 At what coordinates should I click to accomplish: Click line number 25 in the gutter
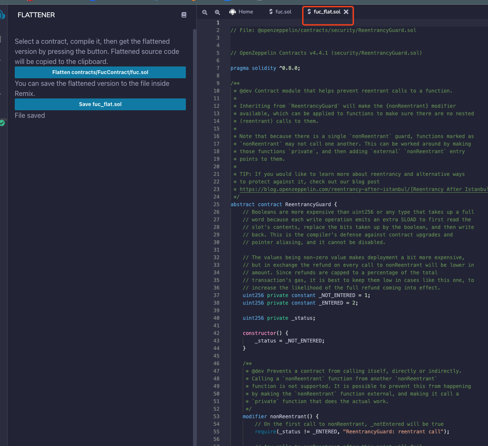pyautogui.click(x=216, y=204)
